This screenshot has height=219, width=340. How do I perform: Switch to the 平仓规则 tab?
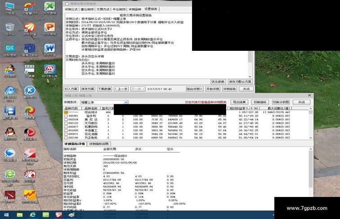(119, 9)
